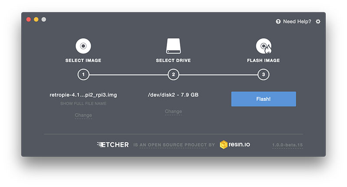Click step 3 circle marker
Screen dimensions: 347x187
pyautogui.click(x=263, y=75)
